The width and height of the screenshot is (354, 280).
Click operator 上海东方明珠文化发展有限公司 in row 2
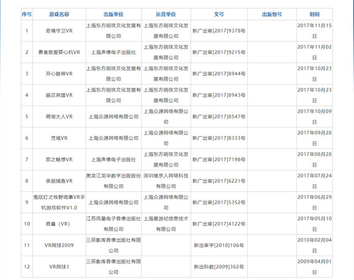pos(166,52)
